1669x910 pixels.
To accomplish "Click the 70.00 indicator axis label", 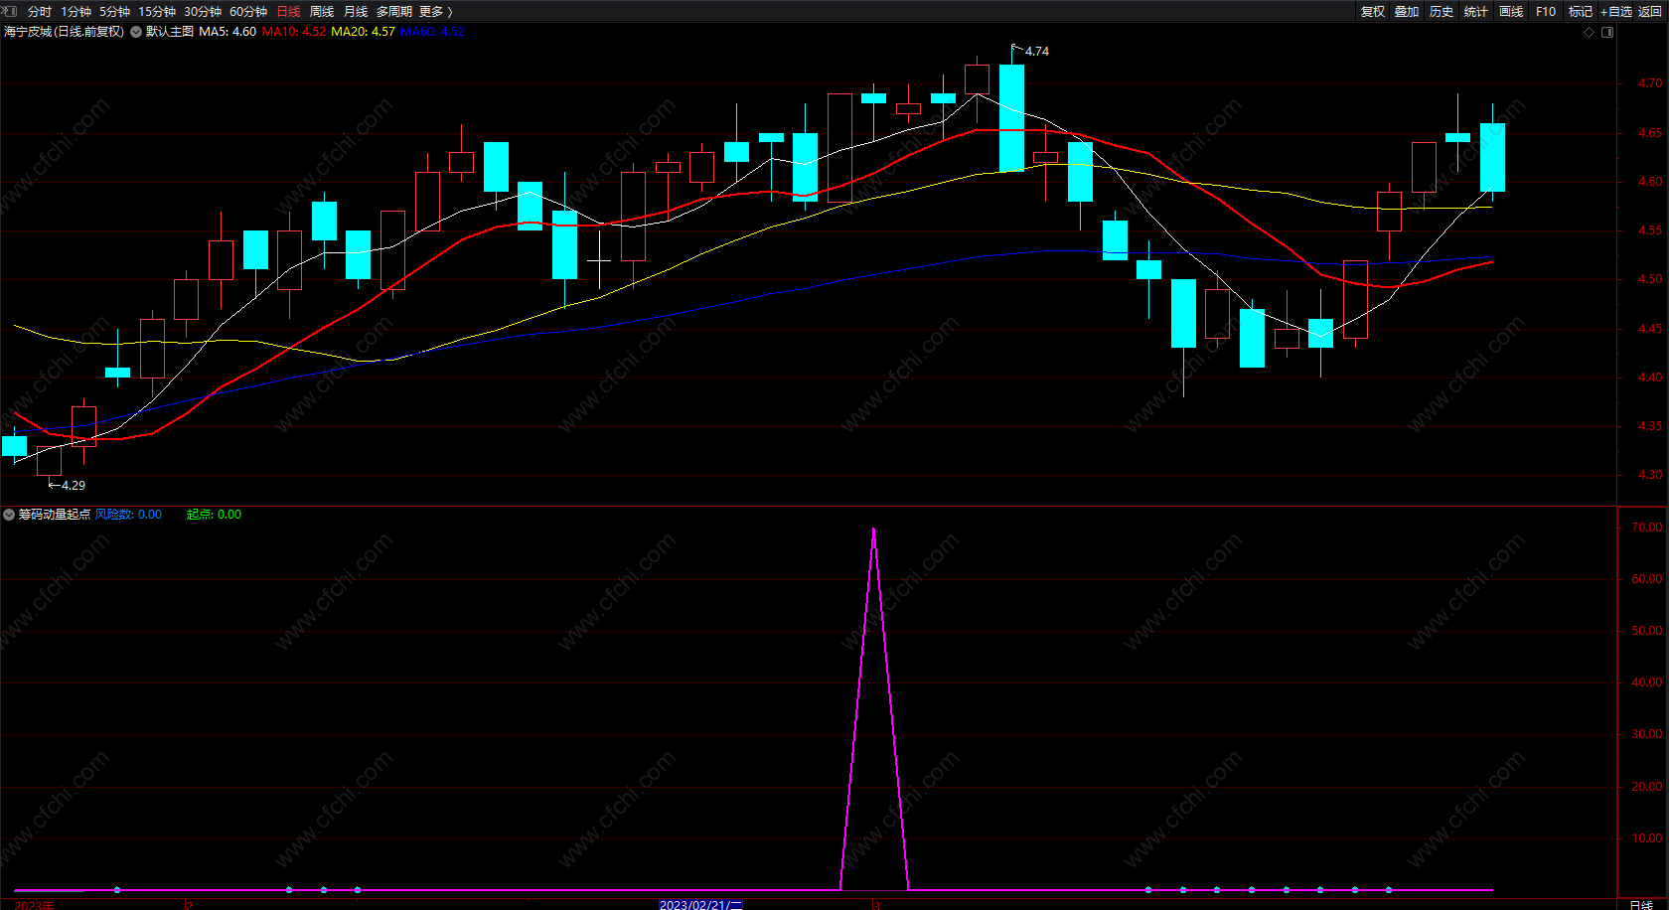I will [x=1646, y=528].
